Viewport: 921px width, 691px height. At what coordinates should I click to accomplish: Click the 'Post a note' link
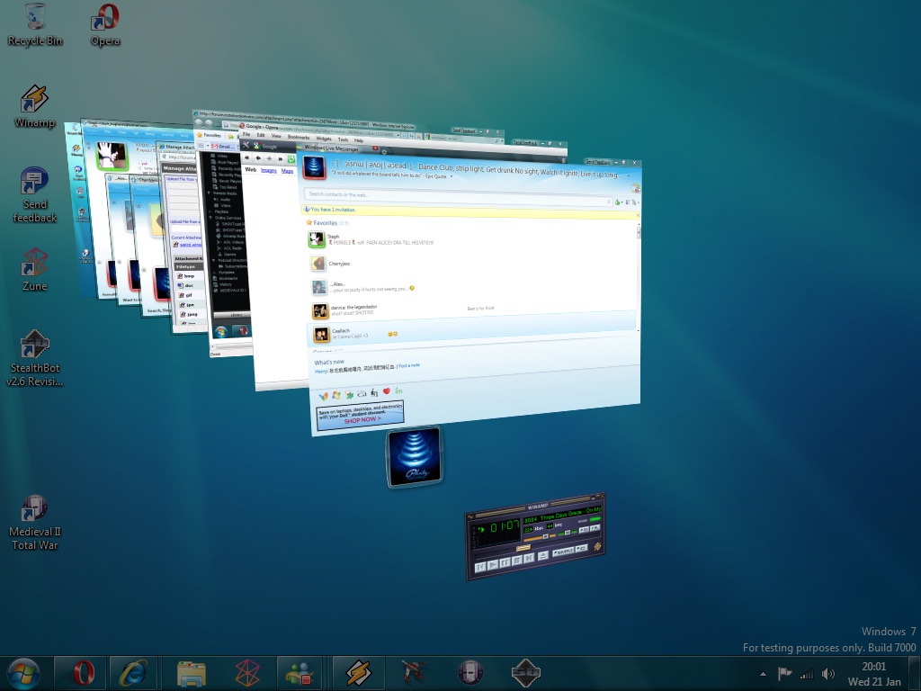pyautogui.click(x=409, y=366)
